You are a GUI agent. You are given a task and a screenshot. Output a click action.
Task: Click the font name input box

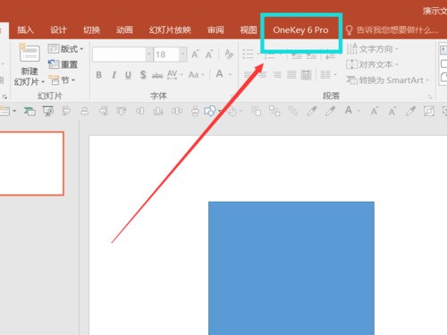[119, 54]
